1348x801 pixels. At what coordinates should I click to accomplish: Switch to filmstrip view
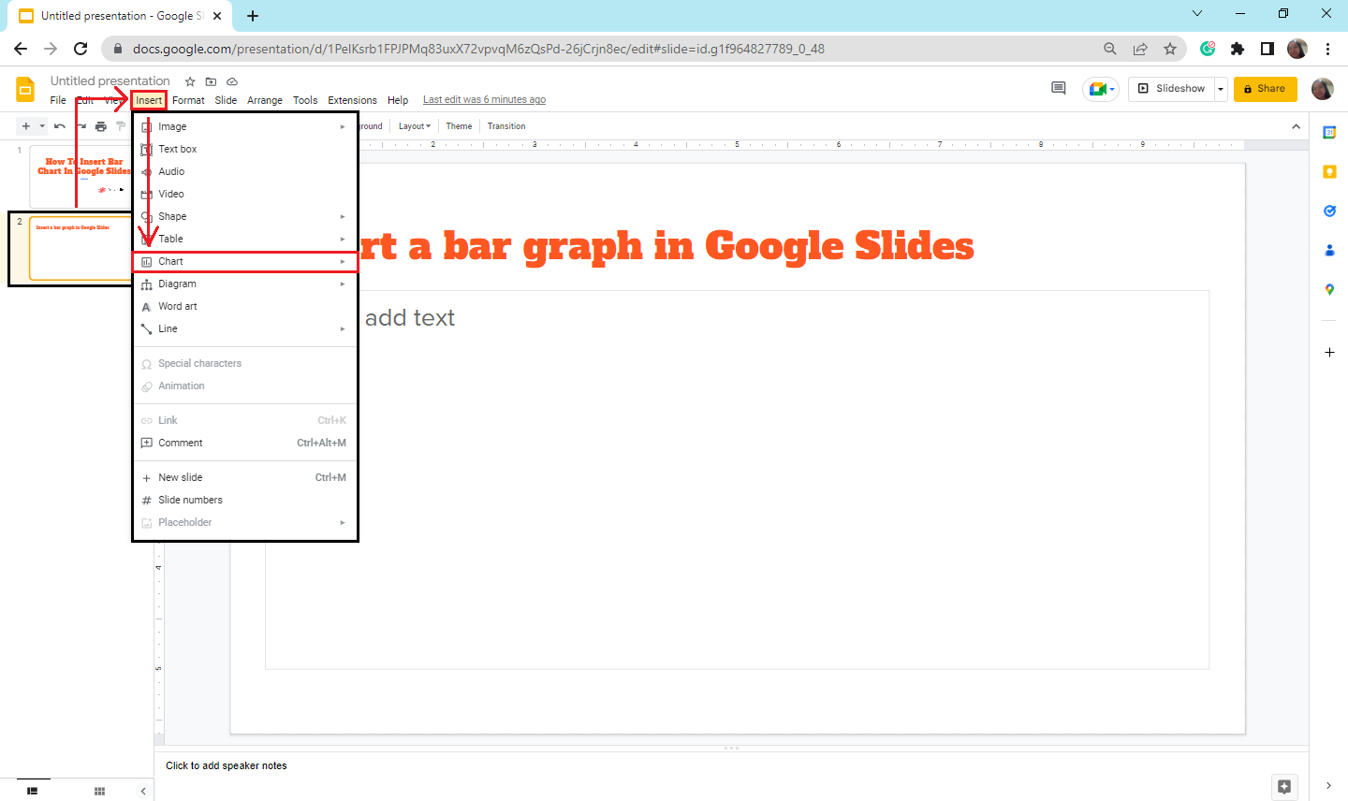(33, 791)
